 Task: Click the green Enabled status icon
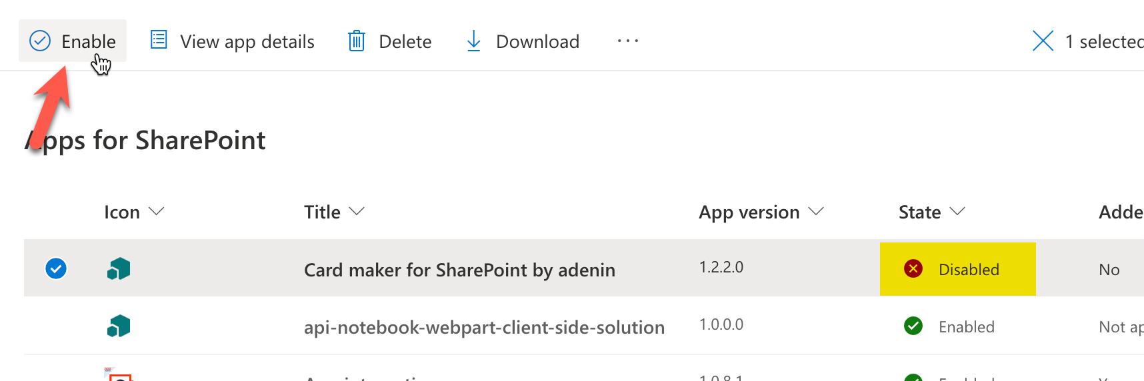point(913,326)
